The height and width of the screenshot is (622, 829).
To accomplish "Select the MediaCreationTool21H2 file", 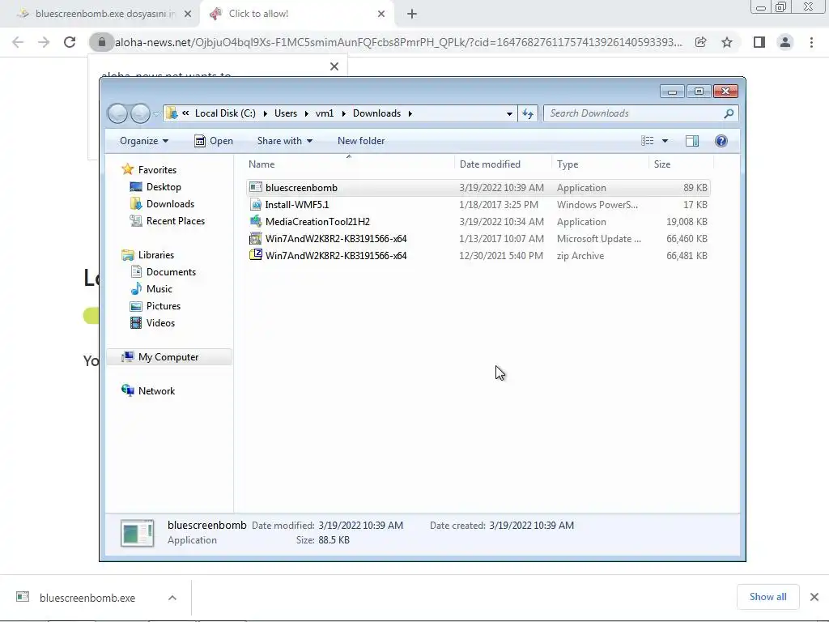I will pyautogui.click(x=478, y=222).
